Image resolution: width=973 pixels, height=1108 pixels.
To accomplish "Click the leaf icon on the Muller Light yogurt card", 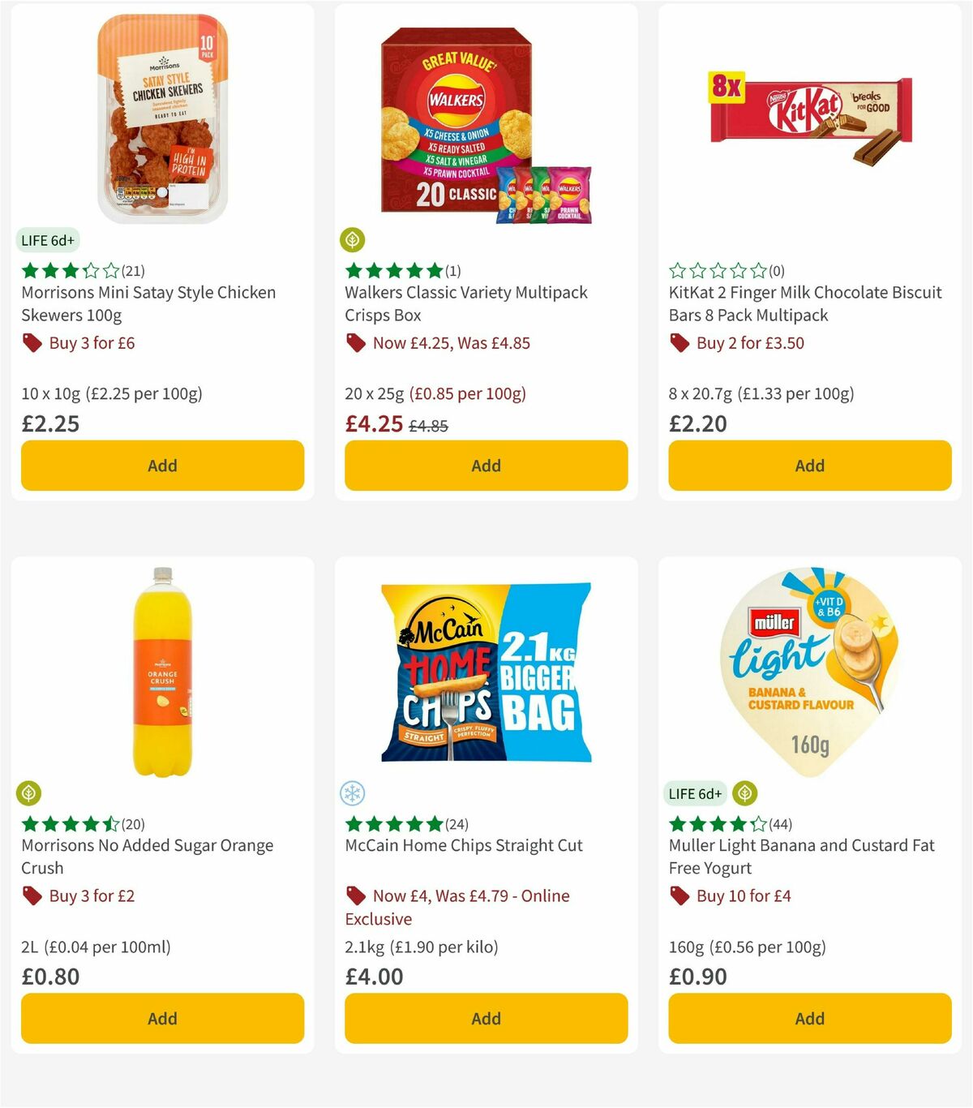I will coord(744,793).
